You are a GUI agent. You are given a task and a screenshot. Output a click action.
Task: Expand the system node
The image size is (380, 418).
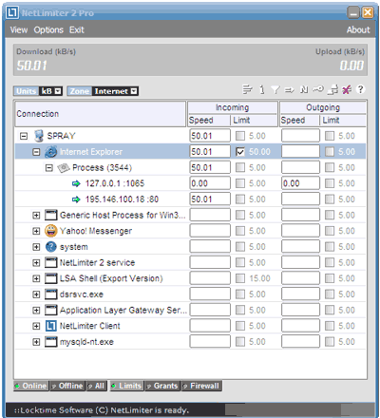click(x=36, y=247)
